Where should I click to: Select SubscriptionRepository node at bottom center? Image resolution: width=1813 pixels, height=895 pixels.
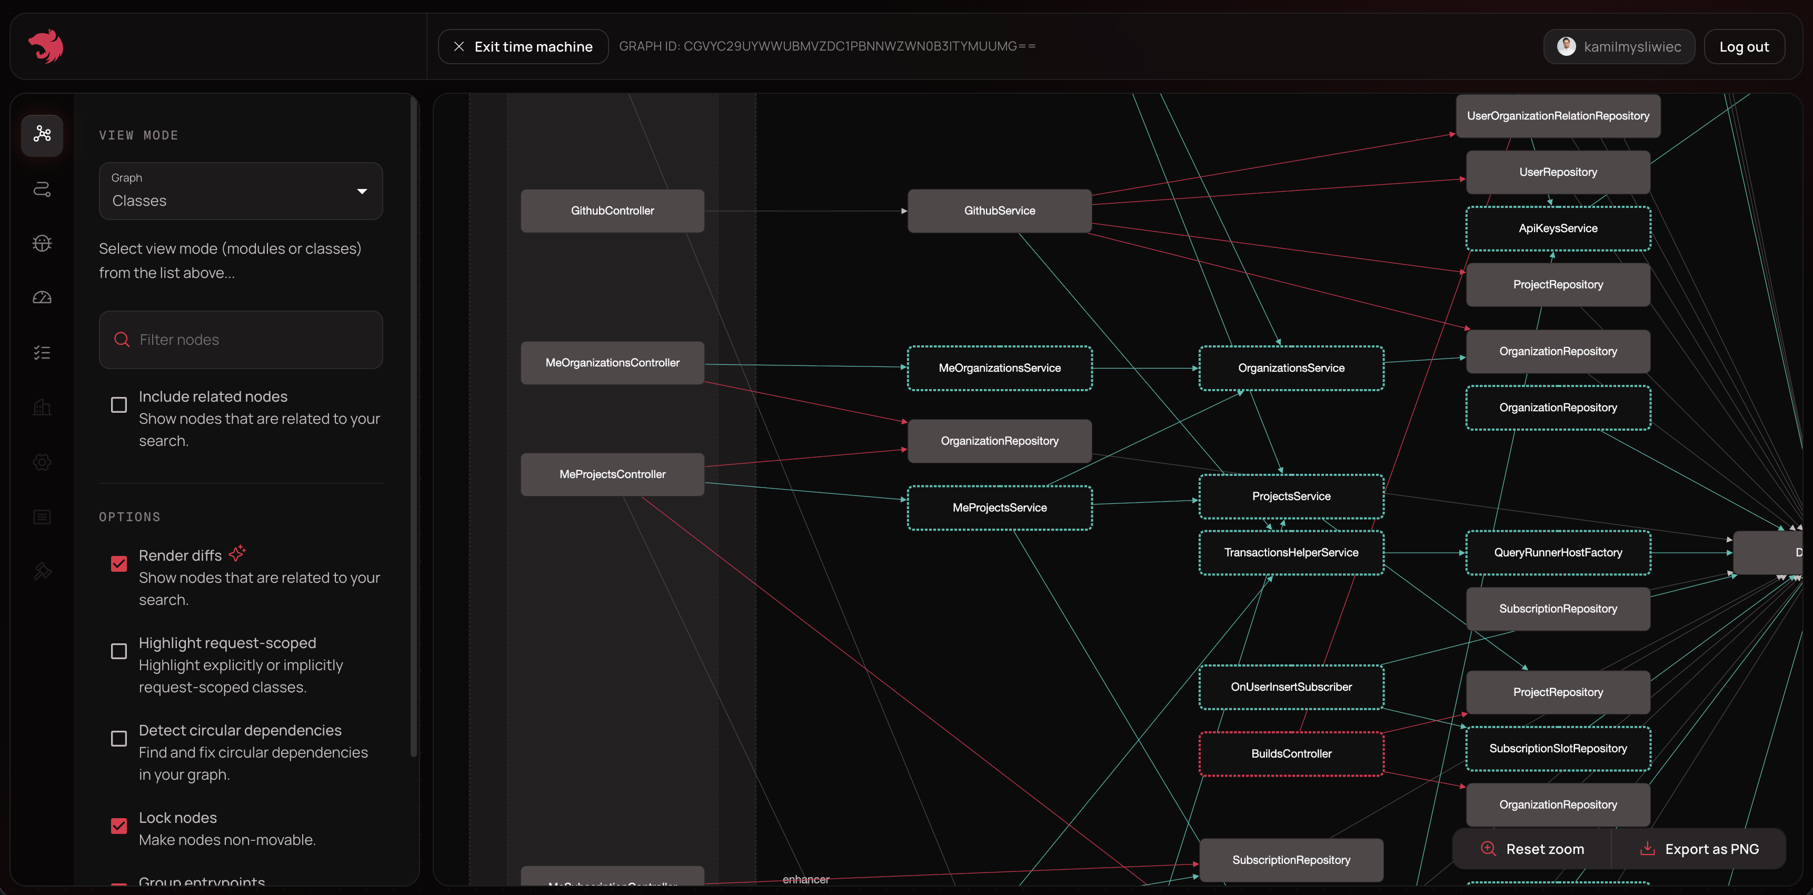pyautogui.click(x=1291, y=860)
